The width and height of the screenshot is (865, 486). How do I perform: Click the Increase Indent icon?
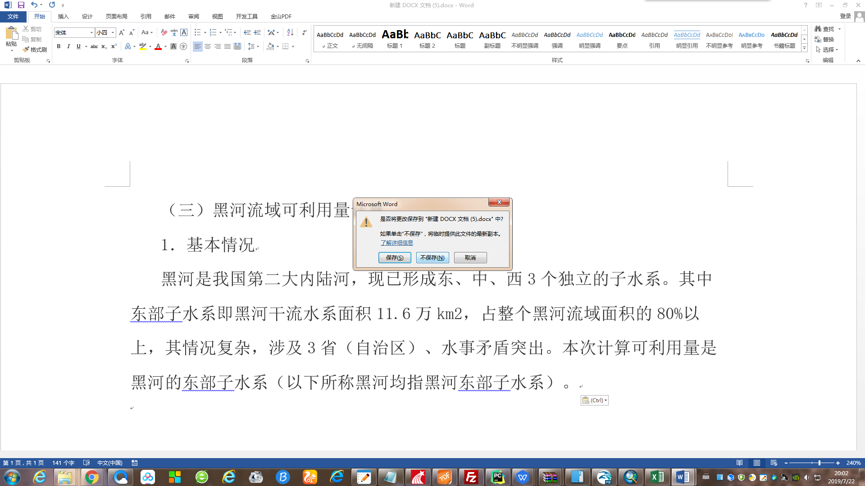click(x=257, y=32)
